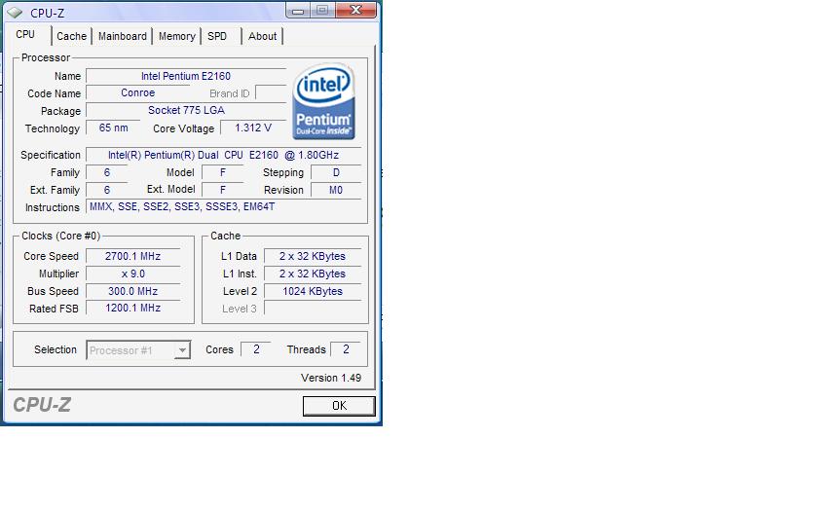Image resolution: width=818 pixels, height=511 pixels.
Task: Click the Specification field text
Action: coord(223,155)
